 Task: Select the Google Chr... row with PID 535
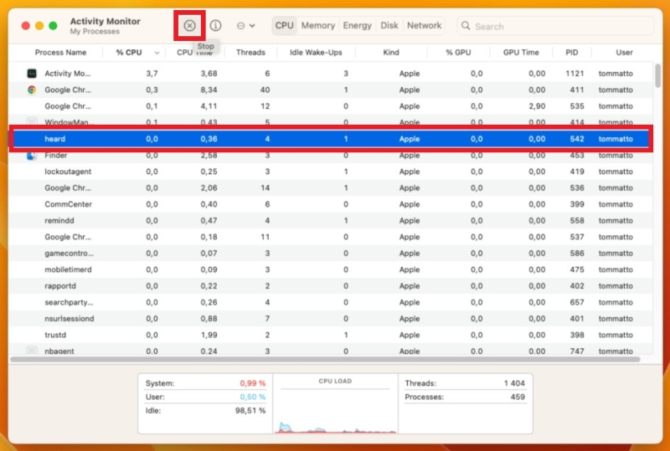tap(331, 106)
